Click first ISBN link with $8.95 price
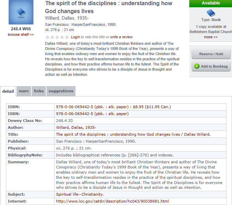This screenshot has width=232, height=205. pos(113,107)
